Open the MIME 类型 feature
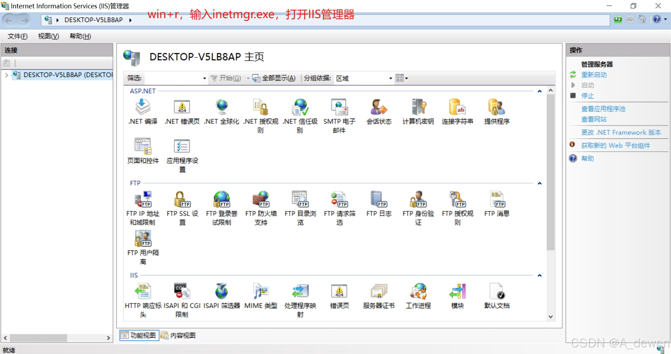Image resolution: width=671 pixels, height=354 pixels. click(261, 296)
